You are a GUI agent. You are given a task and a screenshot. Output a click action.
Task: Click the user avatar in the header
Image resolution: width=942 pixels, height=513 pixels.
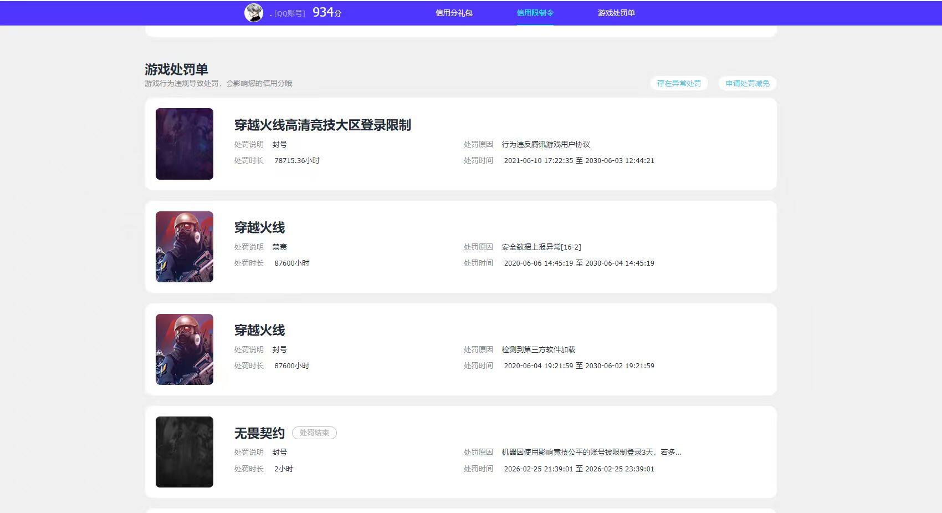click(x=254, y=13)
